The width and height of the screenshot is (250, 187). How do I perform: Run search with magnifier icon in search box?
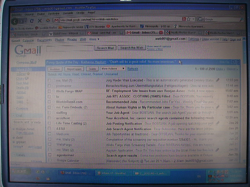tap(241, 19)
